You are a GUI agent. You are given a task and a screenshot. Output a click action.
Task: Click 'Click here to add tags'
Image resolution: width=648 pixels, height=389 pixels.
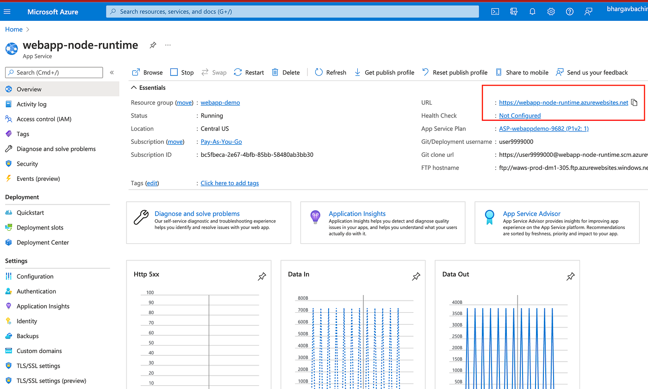[230, 183]
